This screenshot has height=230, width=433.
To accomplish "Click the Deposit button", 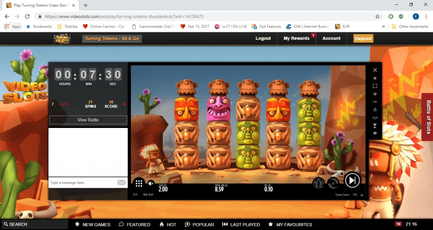I will click(363, 38).
